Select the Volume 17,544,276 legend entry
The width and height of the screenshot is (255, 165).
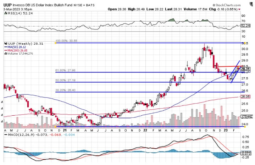tap(20, 54)
